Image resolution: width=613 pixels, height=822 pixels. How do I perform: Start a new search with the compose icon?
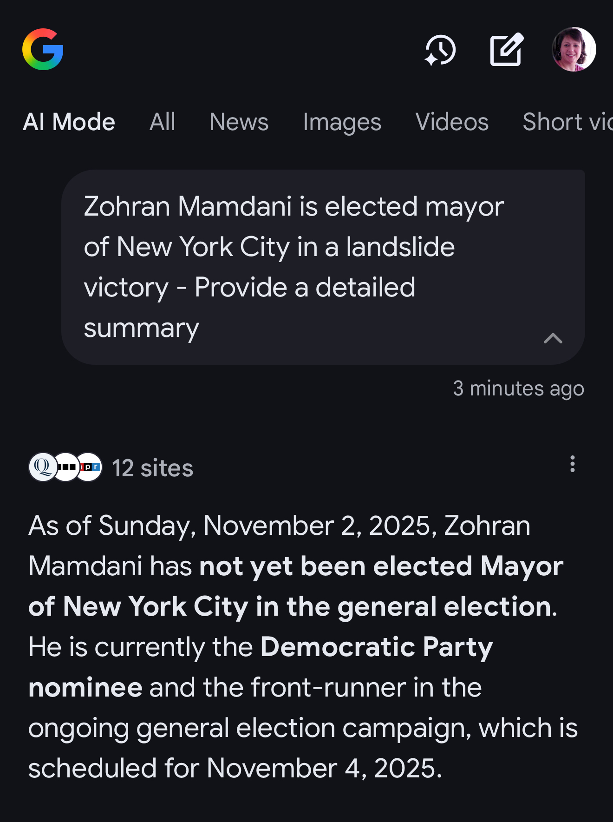pyautogui.click(x=506, y=50)
